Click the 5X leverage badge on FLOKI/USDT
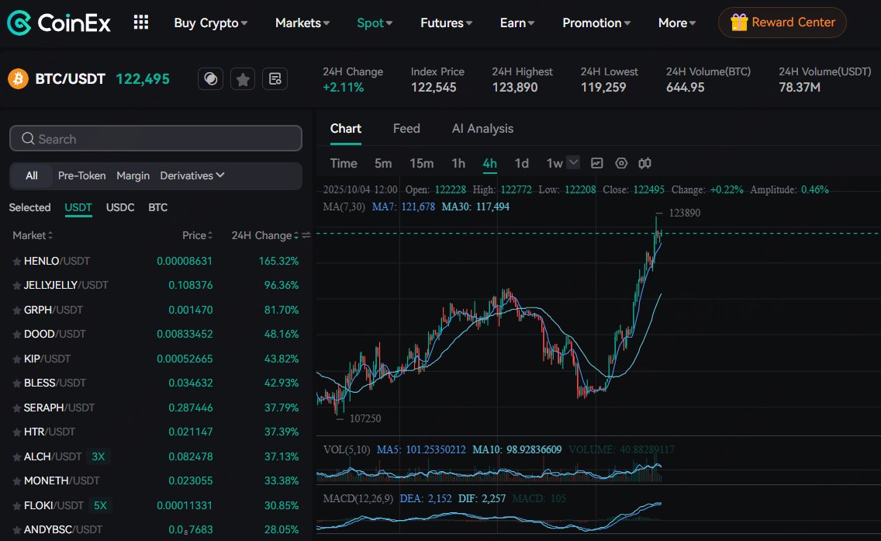 pos(100,505)
